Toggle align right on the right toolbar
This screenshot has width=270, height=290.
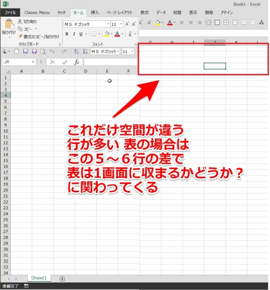(200, 23)
